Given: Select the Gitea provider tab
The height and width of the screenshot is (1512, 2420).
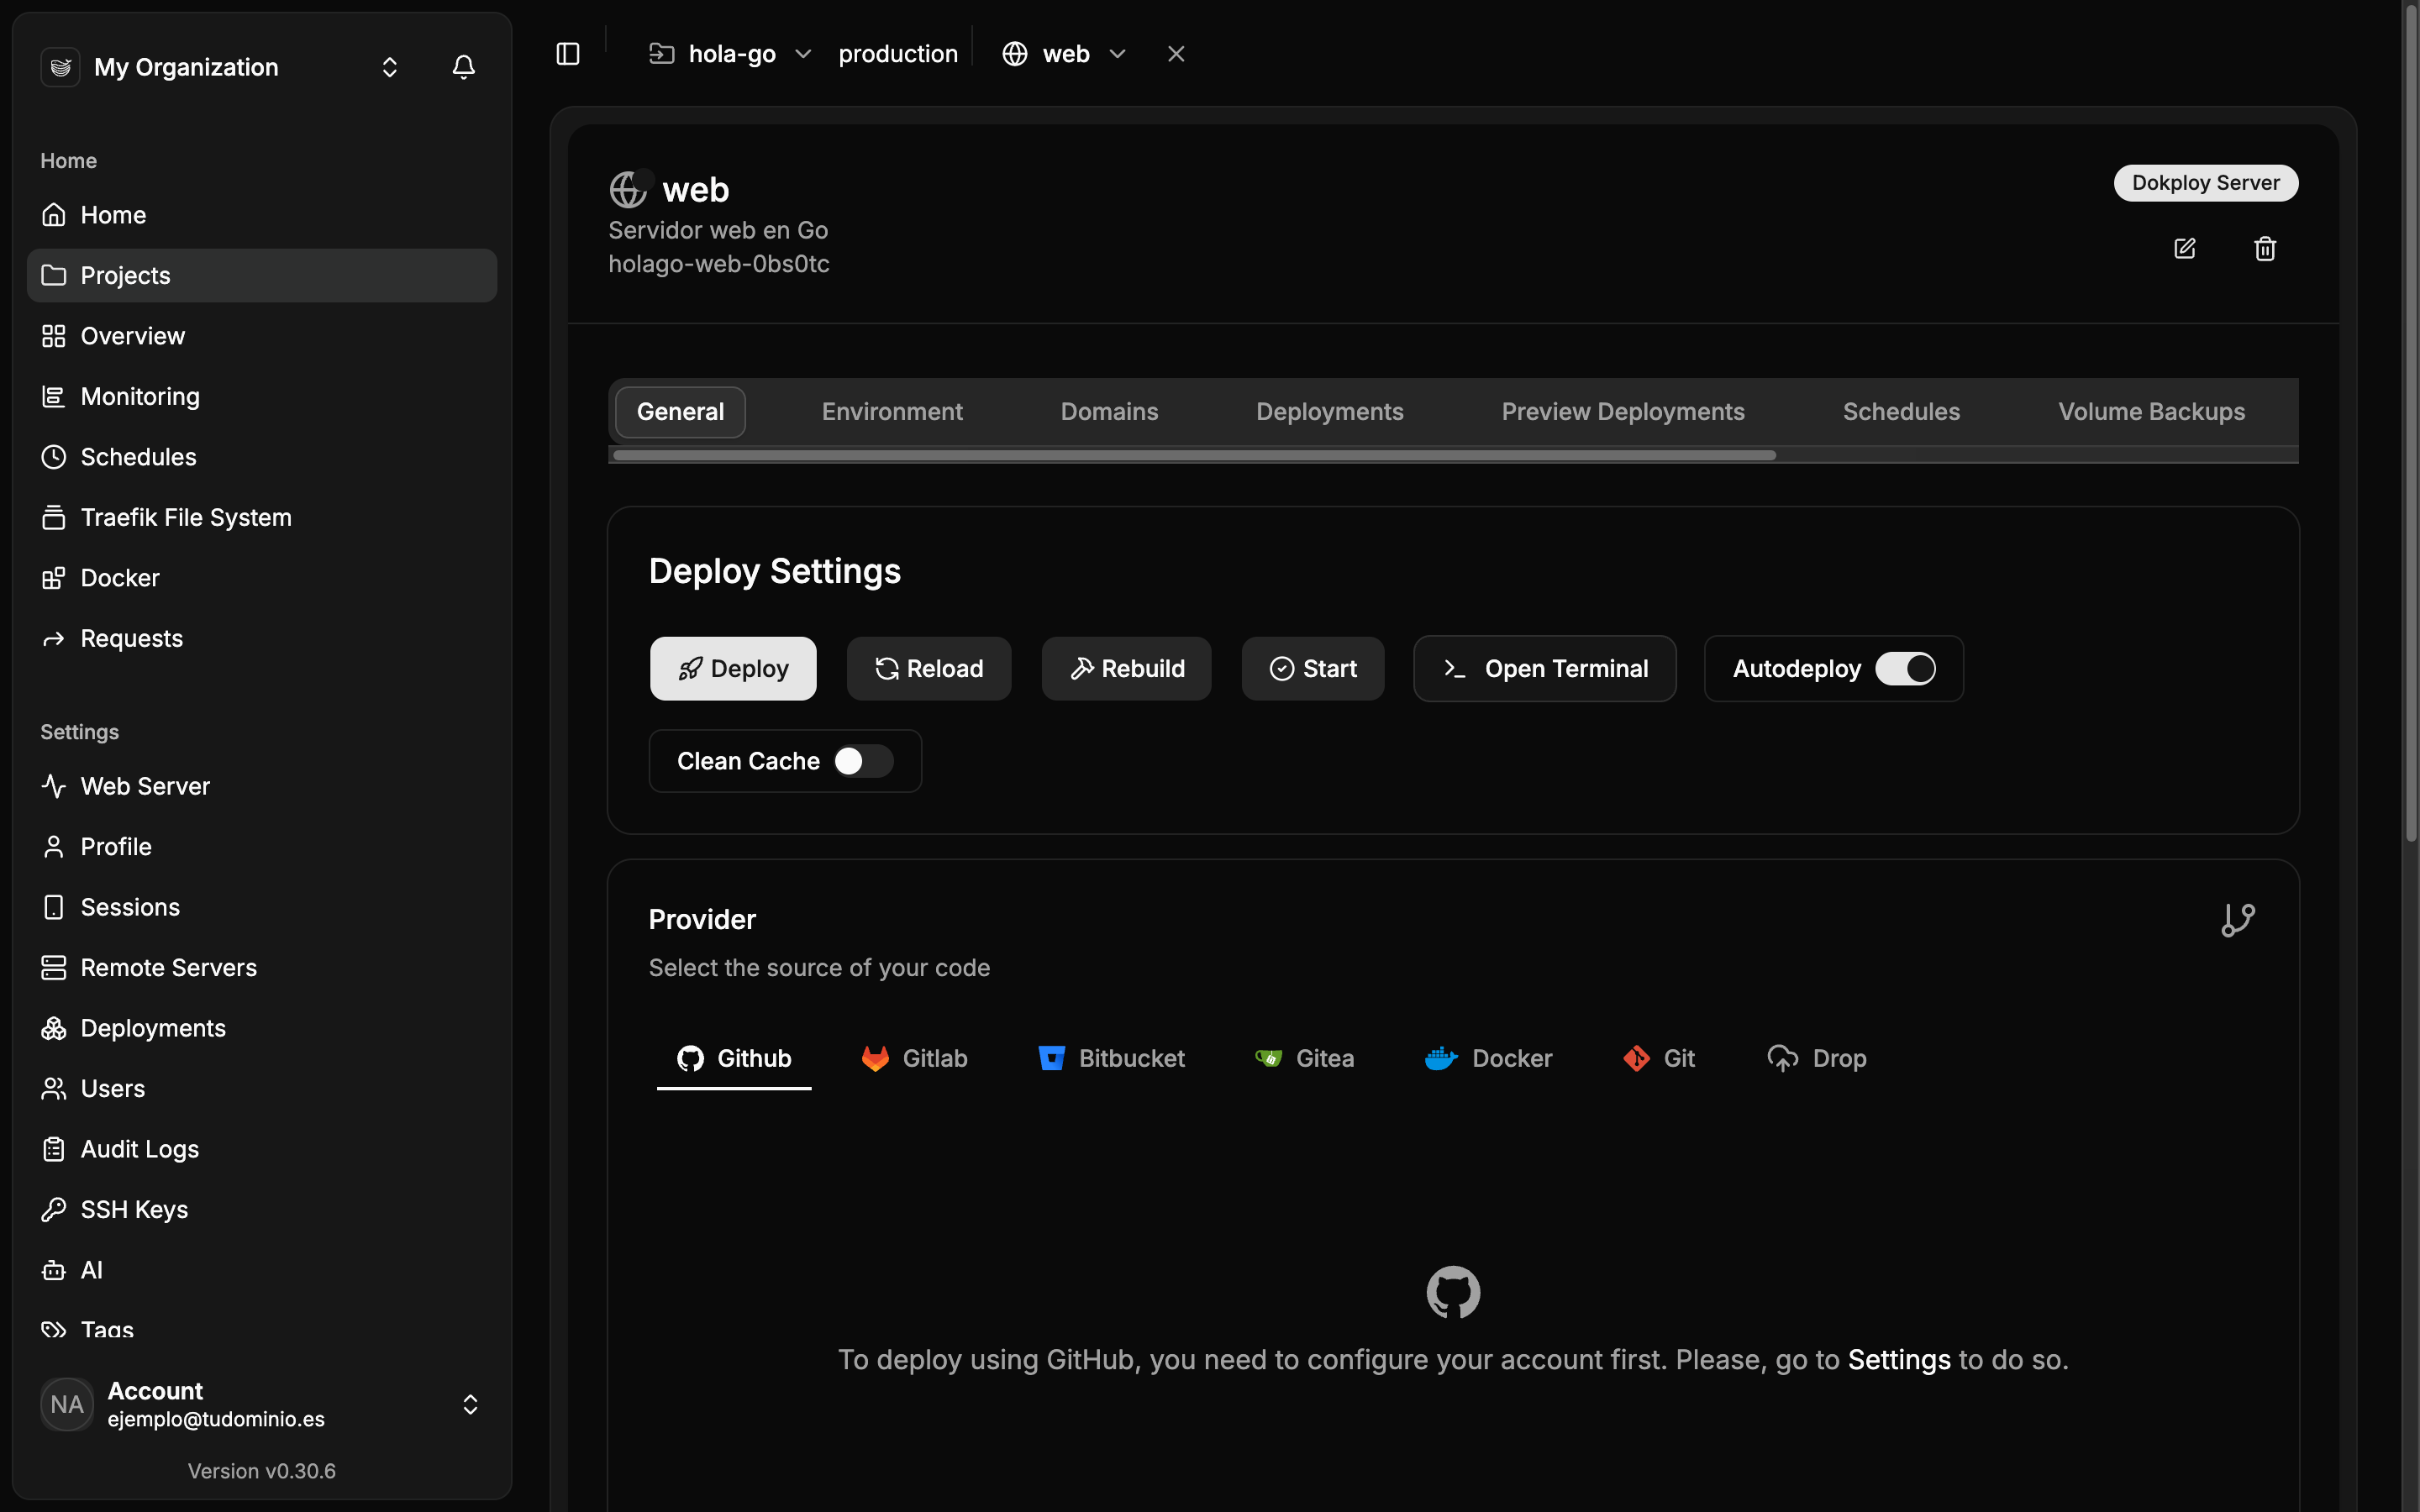Looking at the screenshot, I should (1304, 1058).
